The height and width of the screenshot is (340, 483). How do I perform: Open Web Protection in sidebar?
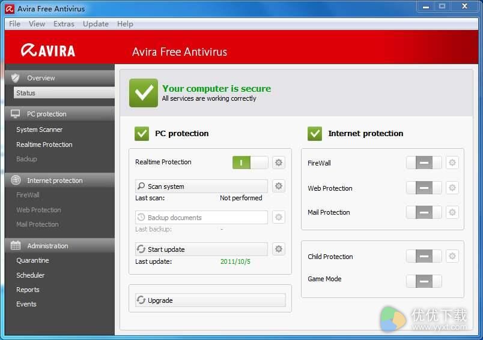point(38,210)
